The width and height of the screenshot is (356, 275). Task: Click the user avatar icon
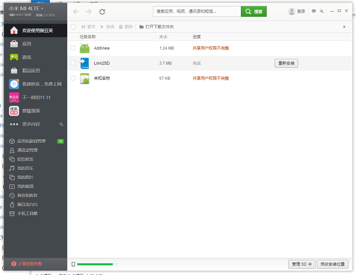point(291,11)
